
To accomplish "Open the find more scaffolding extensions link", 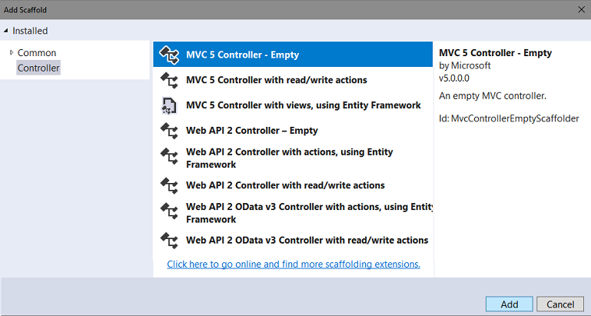I will coord(294,264).
